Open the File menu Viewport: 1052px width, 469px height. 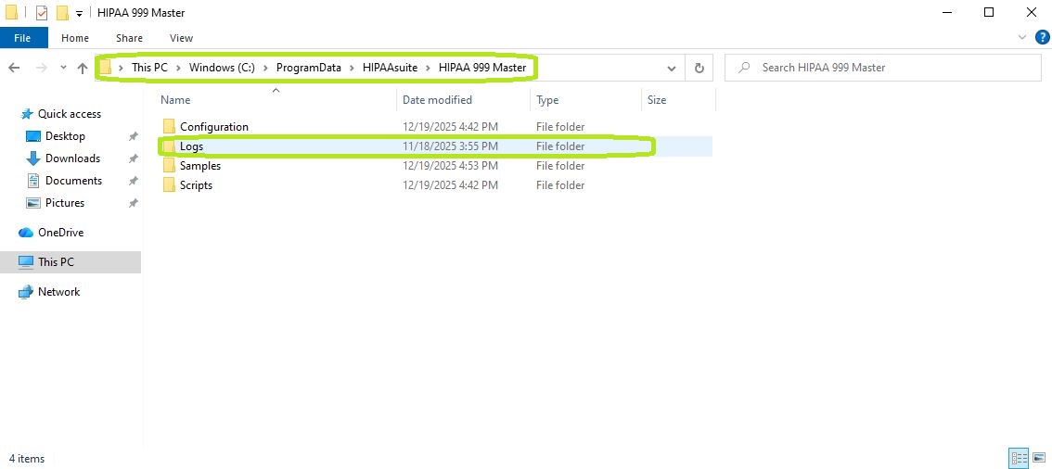pyautogui.click(x=23, y=38)
